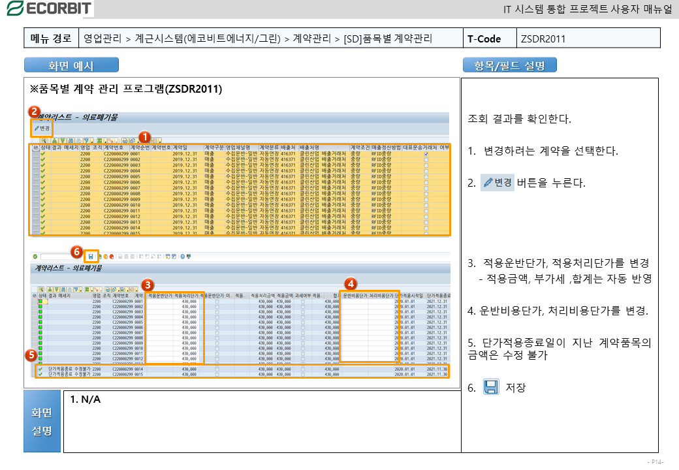The height and width of the screenshot is (470, 679).
Task: Toggle 적용운반단가 미적용 checkbox in first row
Action: pyautogui.click(x=217, y=302)
